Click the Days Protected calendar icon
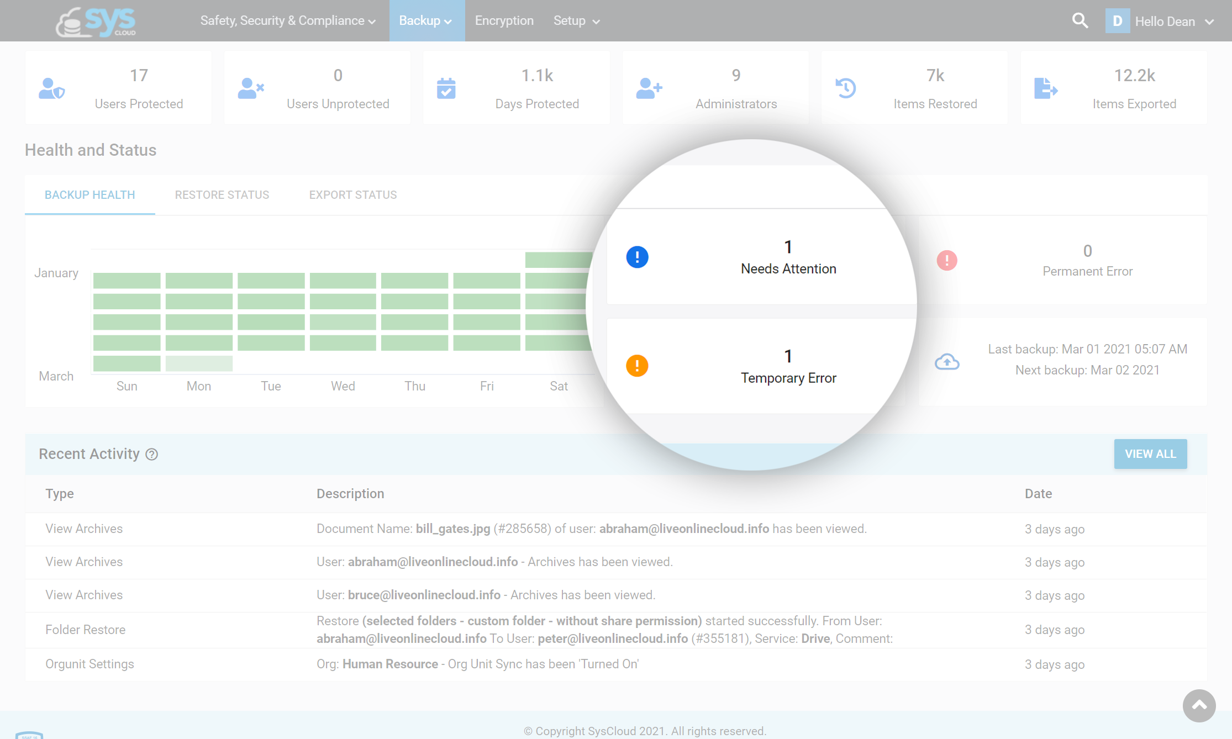The image size is (1232, 739). 446,88
